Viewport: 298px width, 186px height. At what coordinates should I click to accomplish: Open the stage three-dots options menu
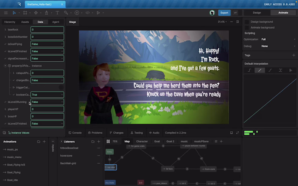tap(231, 22)
